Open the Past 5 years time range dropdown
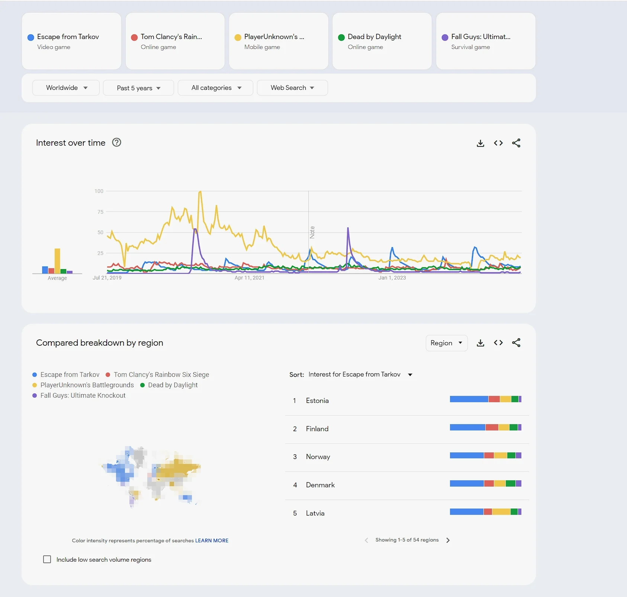The width and height of the screenshot is (627, 597). click(x=138, y=88)
